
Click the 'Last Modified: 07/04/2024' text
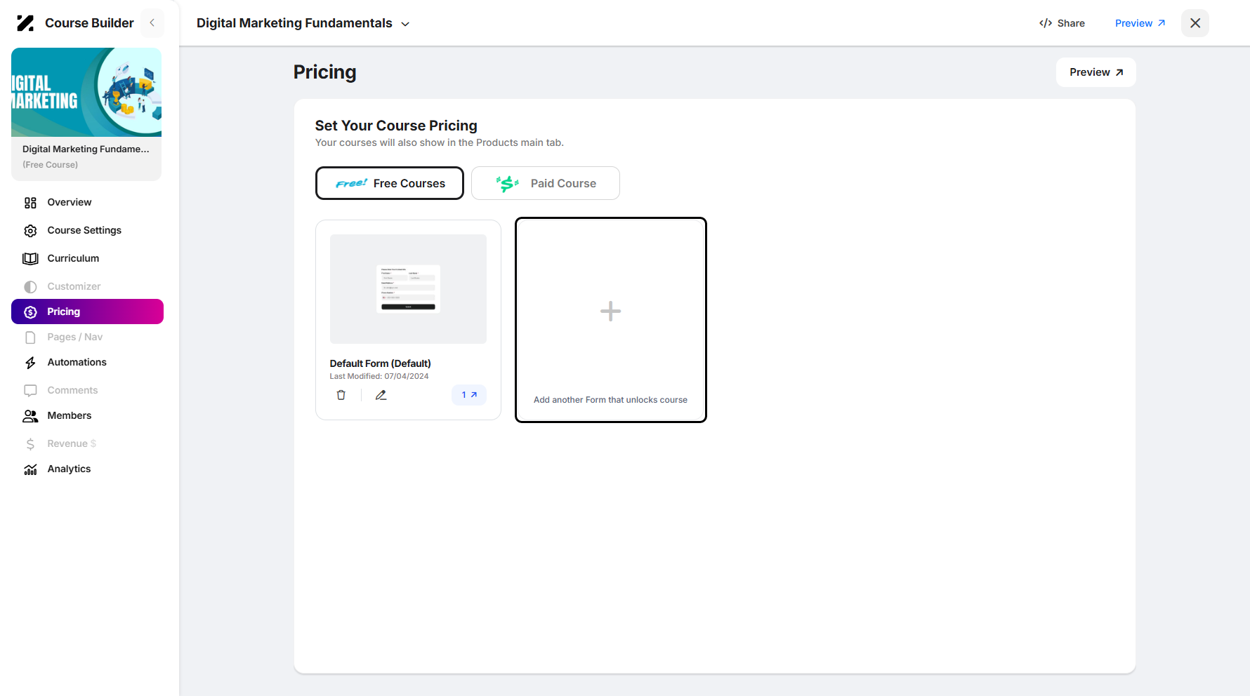coord(379,376)
